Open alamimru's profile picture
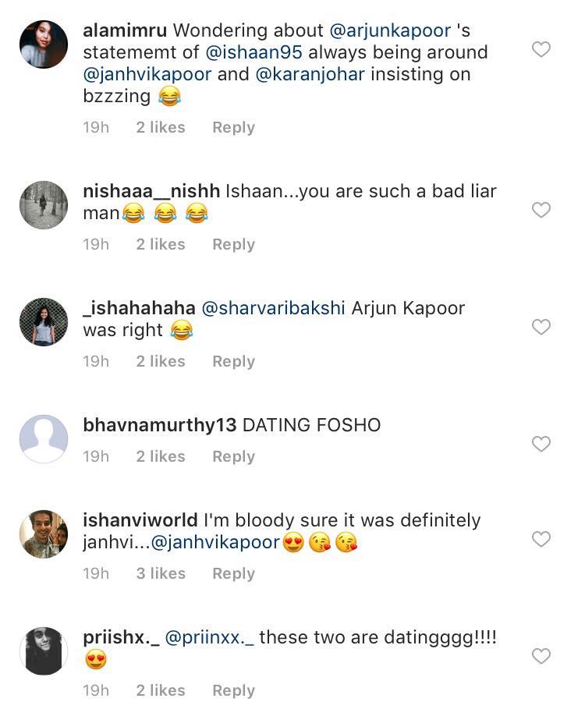The height and width of the screenshot is (716, 585). pyautogui.click(x=43, y=44)
